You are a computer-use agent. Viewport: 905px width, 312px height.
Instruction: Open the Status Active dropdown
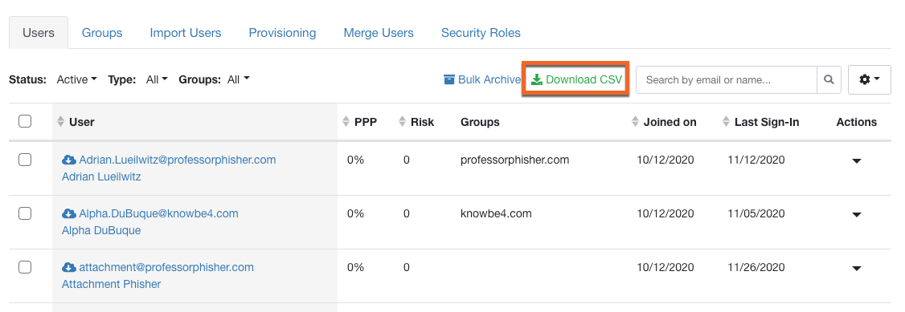[76, 79]
